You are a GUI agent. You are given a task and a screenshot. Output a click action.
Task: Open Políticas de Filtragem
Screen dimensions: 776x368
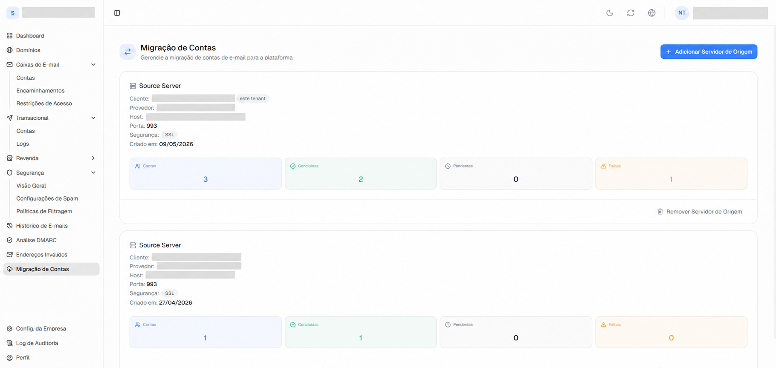point(44,211)
